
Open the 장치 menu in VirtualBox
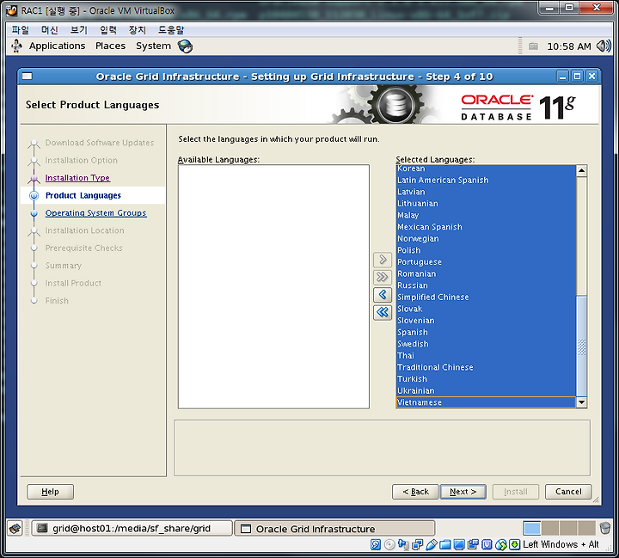click(x=137, y=30)
